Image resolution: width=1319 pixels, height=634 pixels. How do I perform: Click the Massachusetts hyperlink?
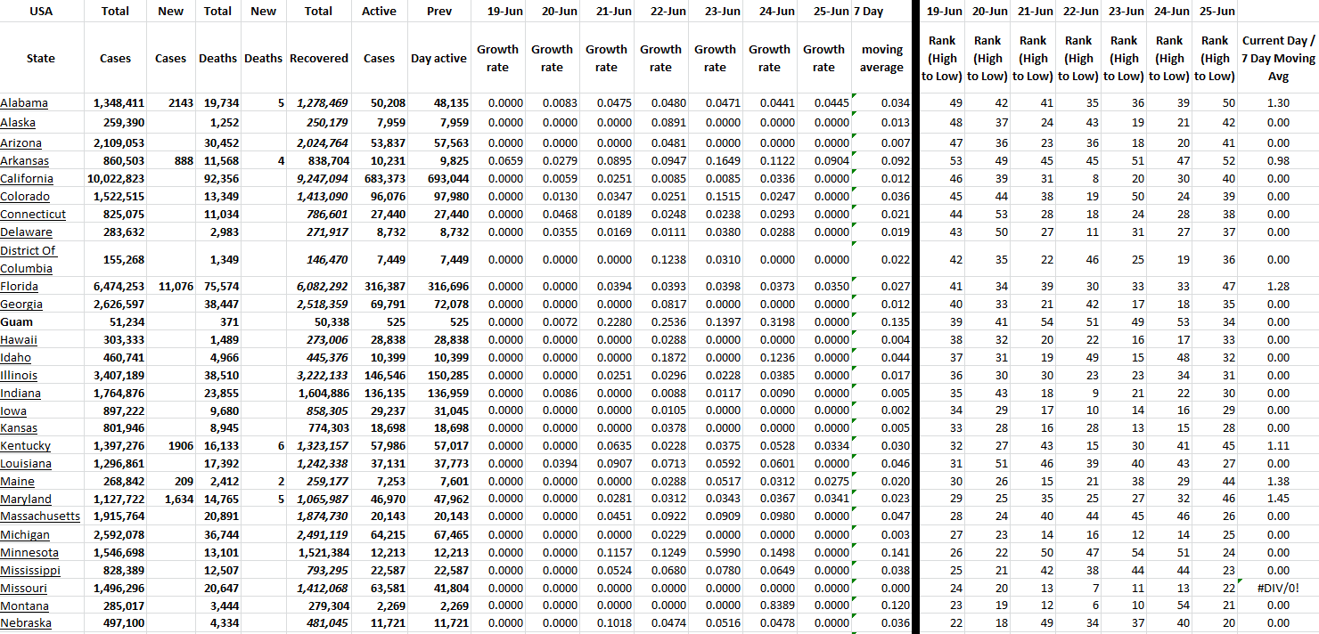pyautogui.click(x=40, y=516)
